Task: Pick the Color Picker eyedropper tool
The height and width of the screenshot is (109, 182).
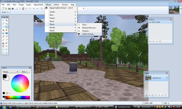Action: (7, 40)
